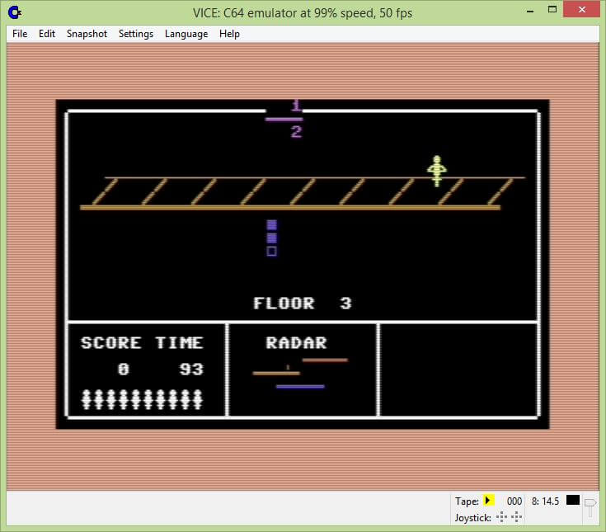Minimize the VICE emulator window
This screenshot has height=532, width=606.
pyautogui.click(x=530, y=12)
